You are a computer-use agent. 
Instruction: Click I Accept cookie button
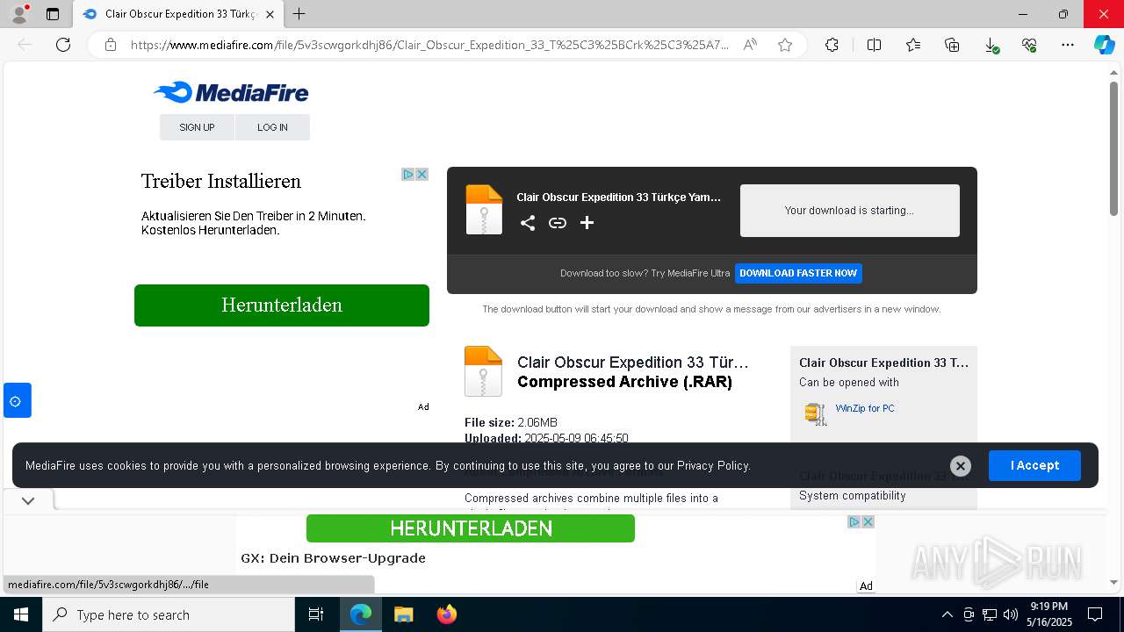pos(1034,465)
